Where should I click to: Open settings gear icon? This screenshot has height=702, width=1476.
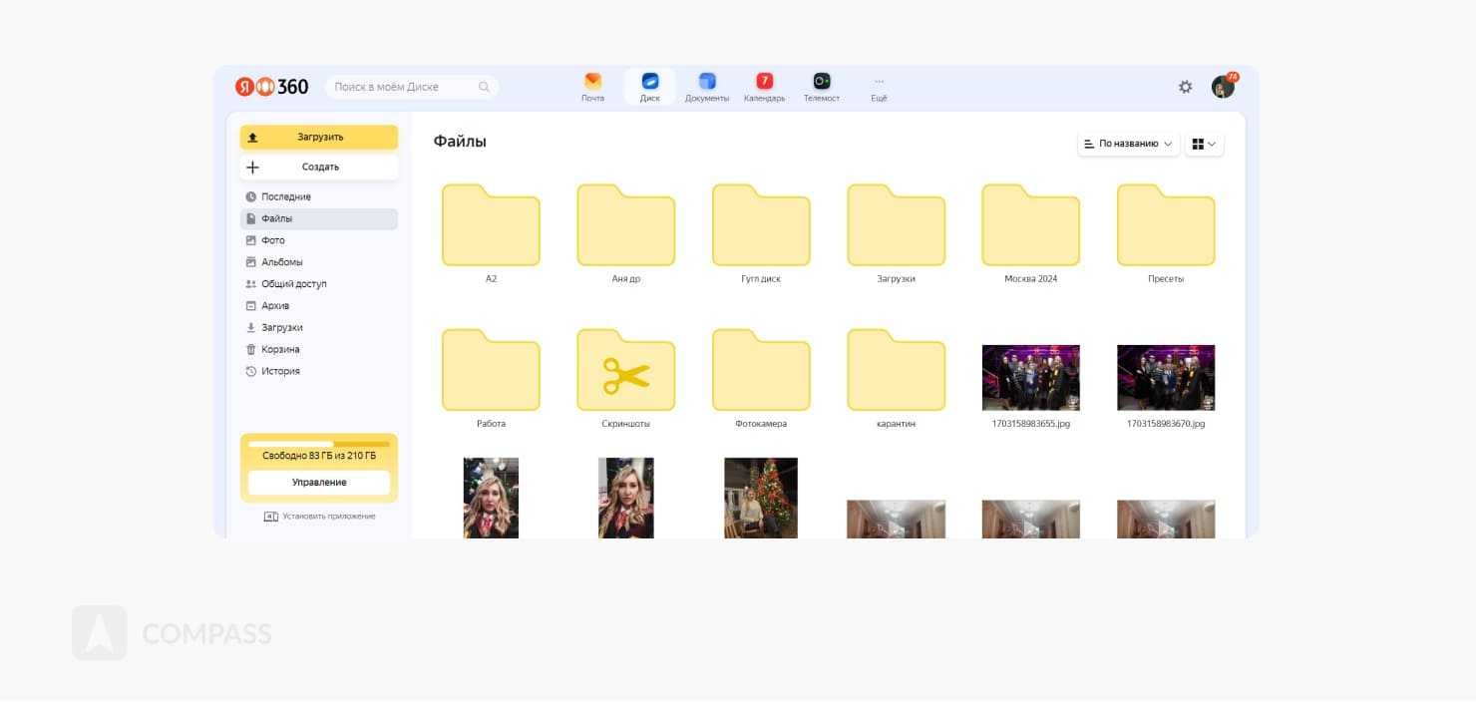[1185, 87]
